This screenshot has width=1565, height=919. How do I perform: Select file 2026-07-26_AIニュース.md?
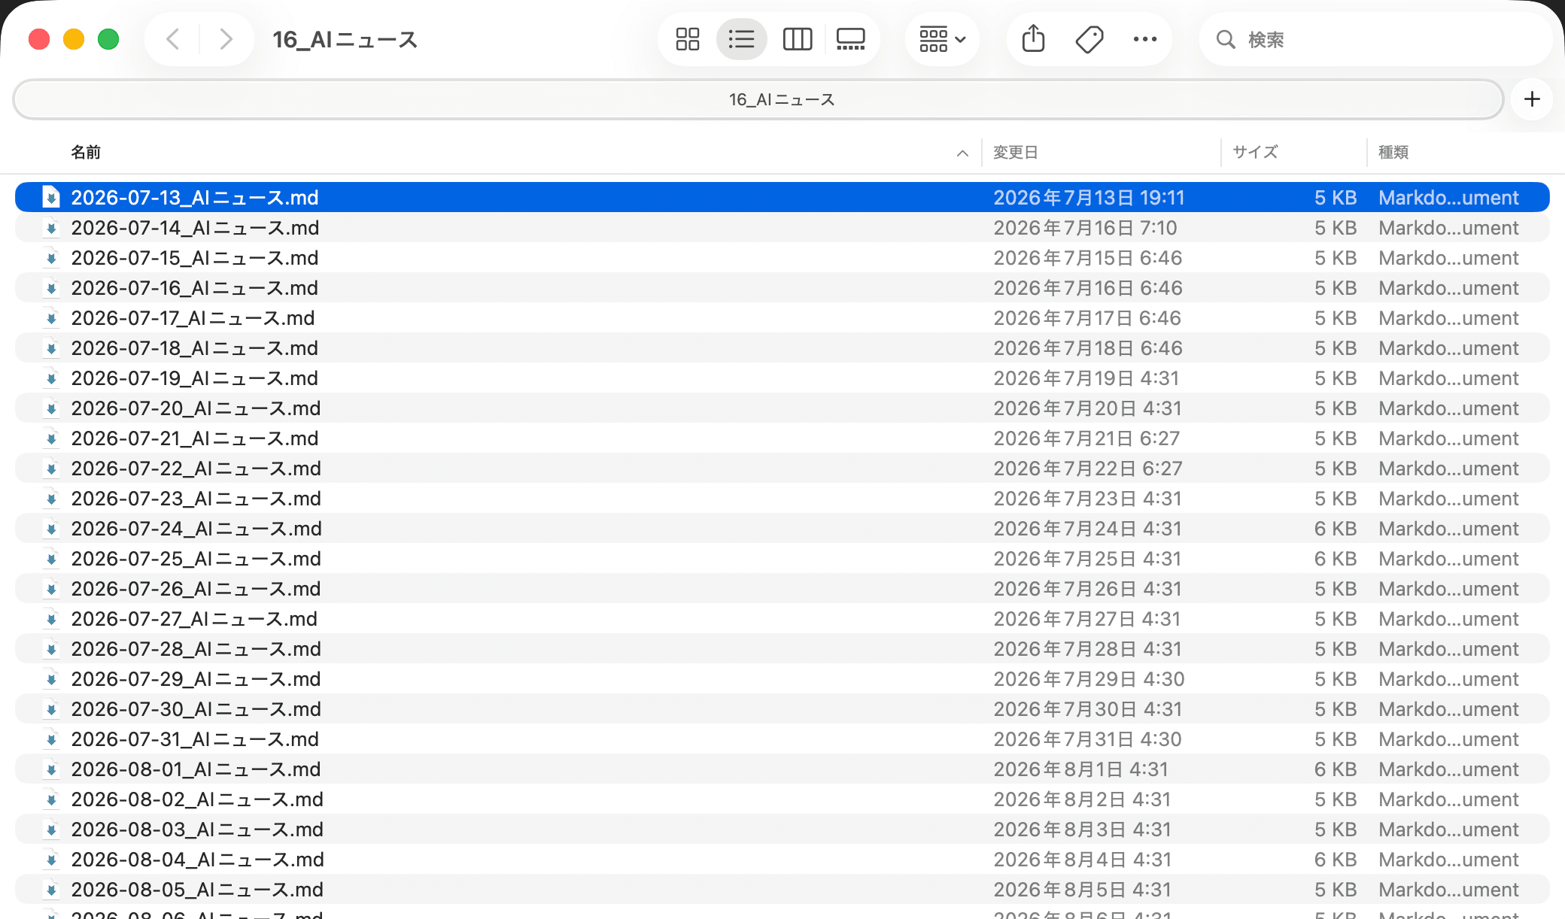tap(782, 589)
